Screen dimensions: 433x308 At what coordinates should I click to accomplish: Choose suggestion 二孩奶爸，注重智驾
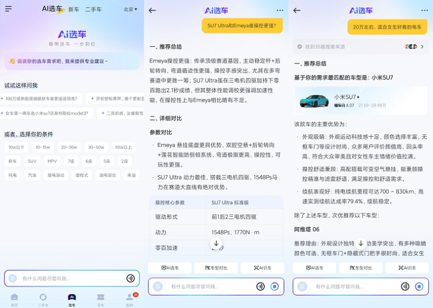tap(121, 113)
